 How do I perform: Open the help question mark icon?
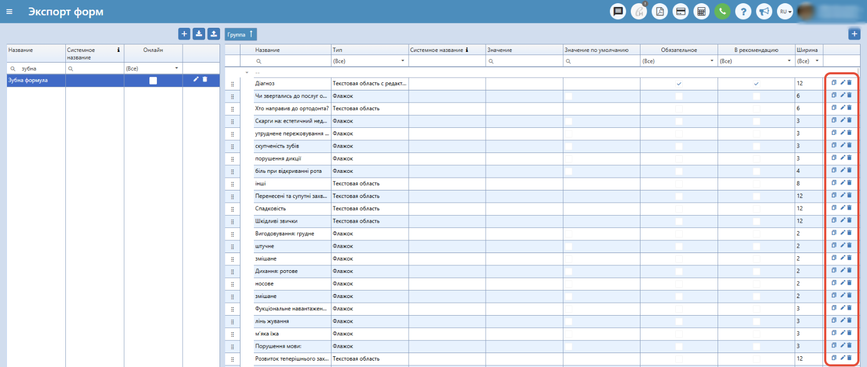tap(743, 11)
